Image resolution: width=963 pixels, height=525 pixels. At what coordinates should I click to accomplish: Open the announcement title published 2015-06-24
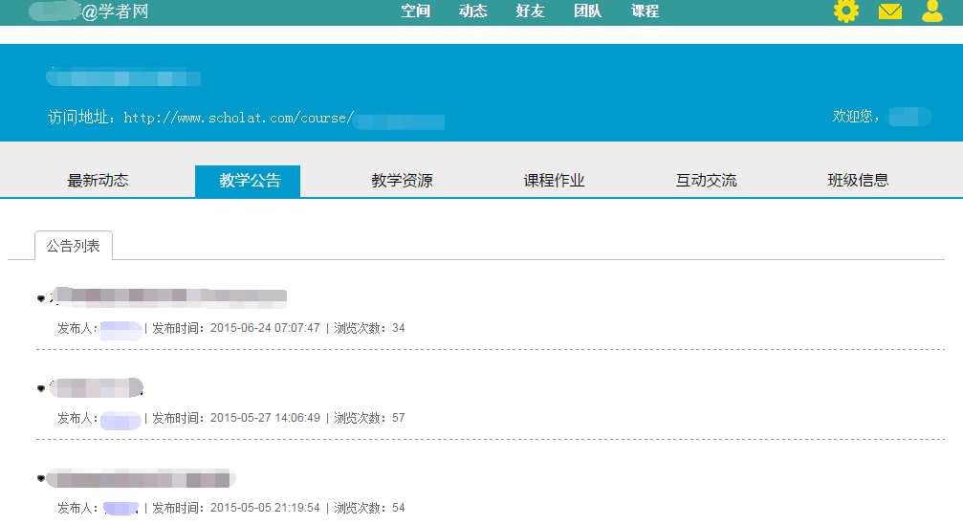167,298
